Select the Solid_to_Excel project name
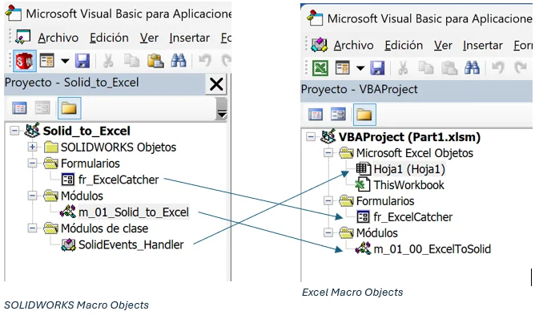Screen dimensions: 535x319 tap(86, 131)
